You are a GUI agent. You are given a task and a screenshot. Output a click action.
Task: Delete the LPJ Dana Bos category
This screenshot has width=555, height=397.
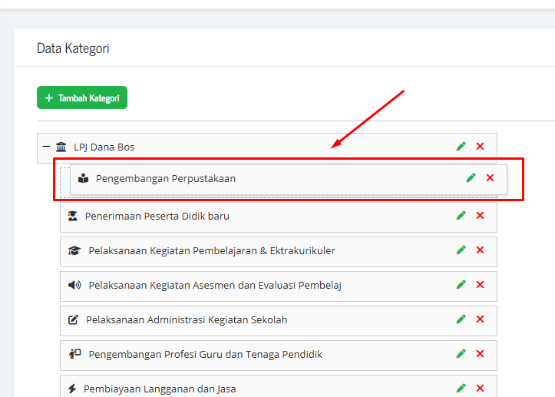(481, 147)
